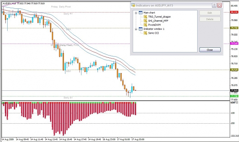Select PivotsDWM indicator icon
The width and height of the screenshot is (239, 142).
[145, 25]
